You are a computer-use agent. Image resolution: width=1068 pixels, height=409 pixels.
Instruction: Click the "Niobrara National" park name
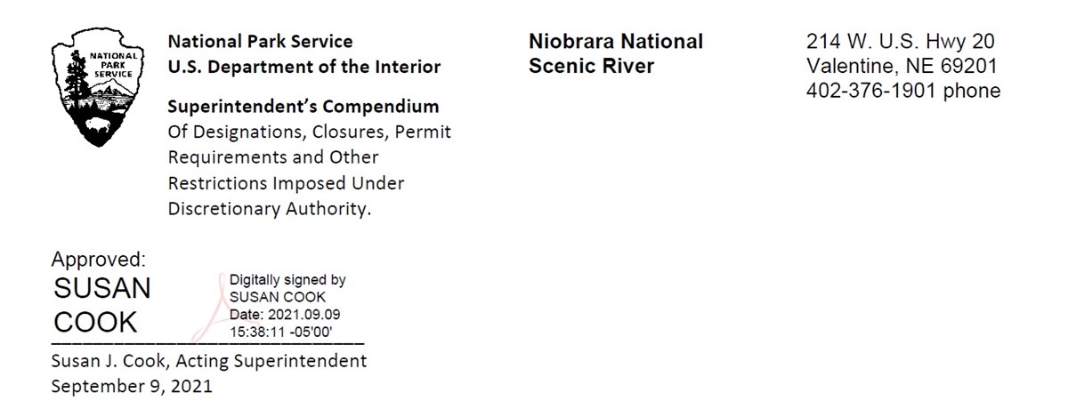[x=616, y=42]
